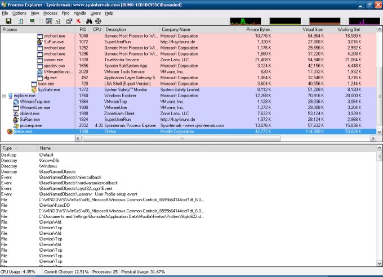The image size is (383, 277).
Task: Open the Process menu
Action: coord(50,13)
